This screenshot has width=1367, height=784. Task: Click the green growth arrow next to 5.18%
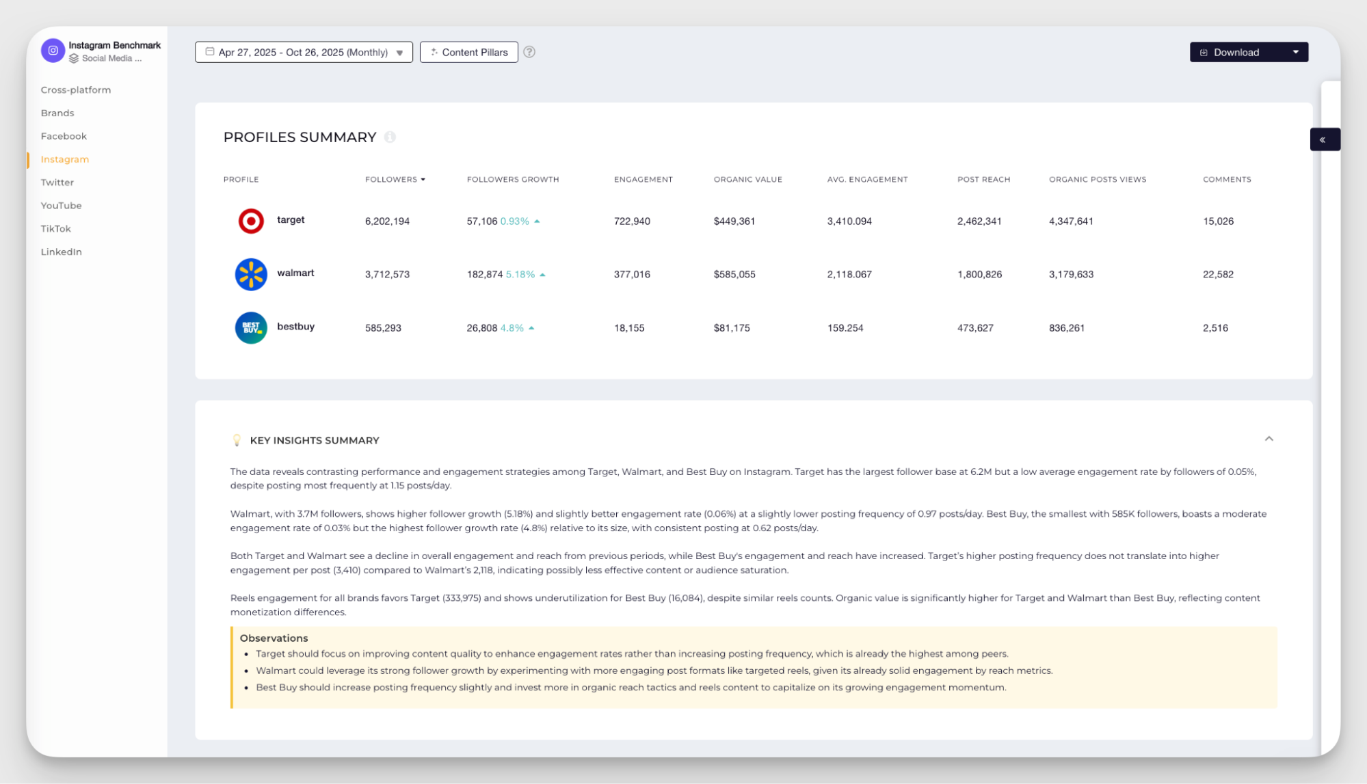[x=542, y=274]
